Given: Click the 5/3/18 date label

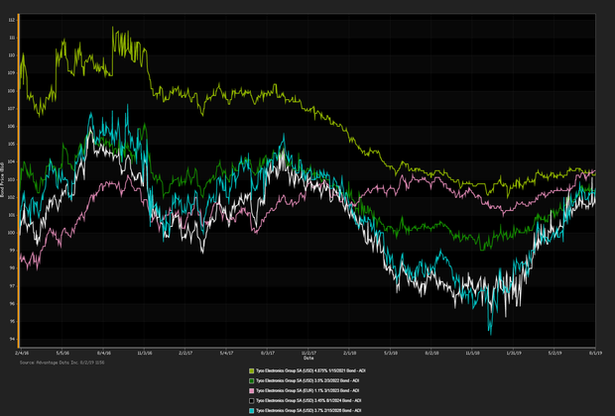Looking at the screenshot, I should click(x=391, y=353).
